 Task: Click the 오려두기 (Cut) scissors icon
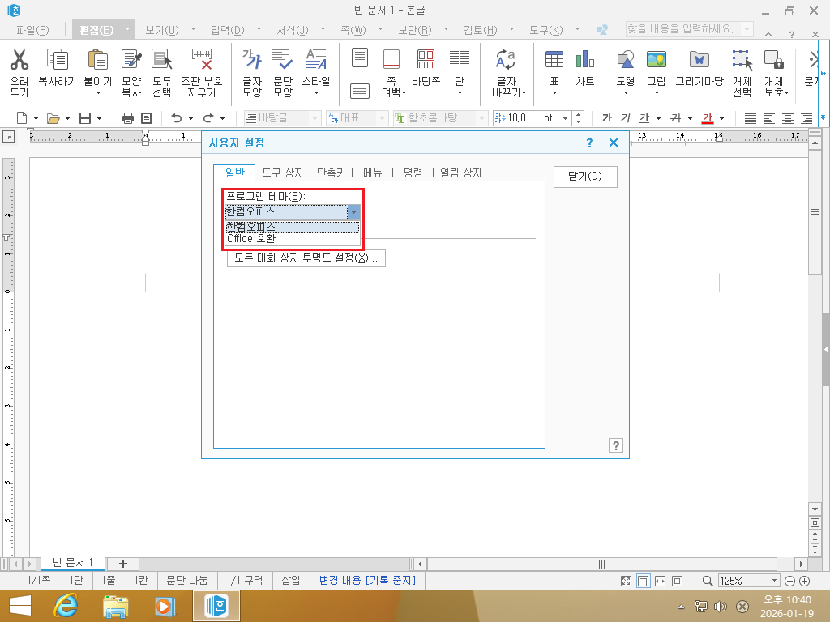pos(19,60)
